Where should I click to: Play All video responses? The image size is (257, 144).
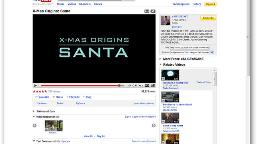[100, 136]
